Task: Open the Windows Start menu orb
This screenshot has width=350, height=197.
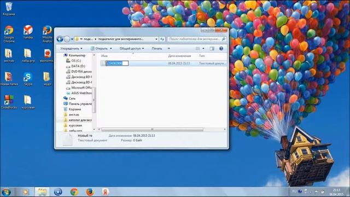Action: pyautogui.click(x=6, y=192)
